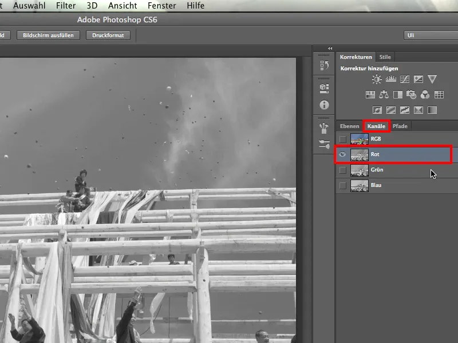This screenshot has width=458, height=343.
Task: Add a Threshold adjustment (stair icon)
Action: click(405, 110)
